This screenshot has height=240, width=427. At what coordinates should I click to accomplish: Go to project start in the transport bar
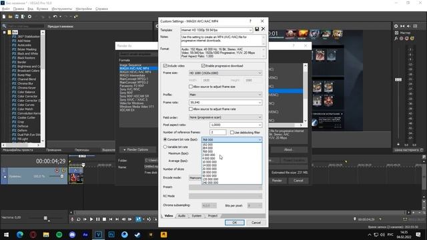111,219
